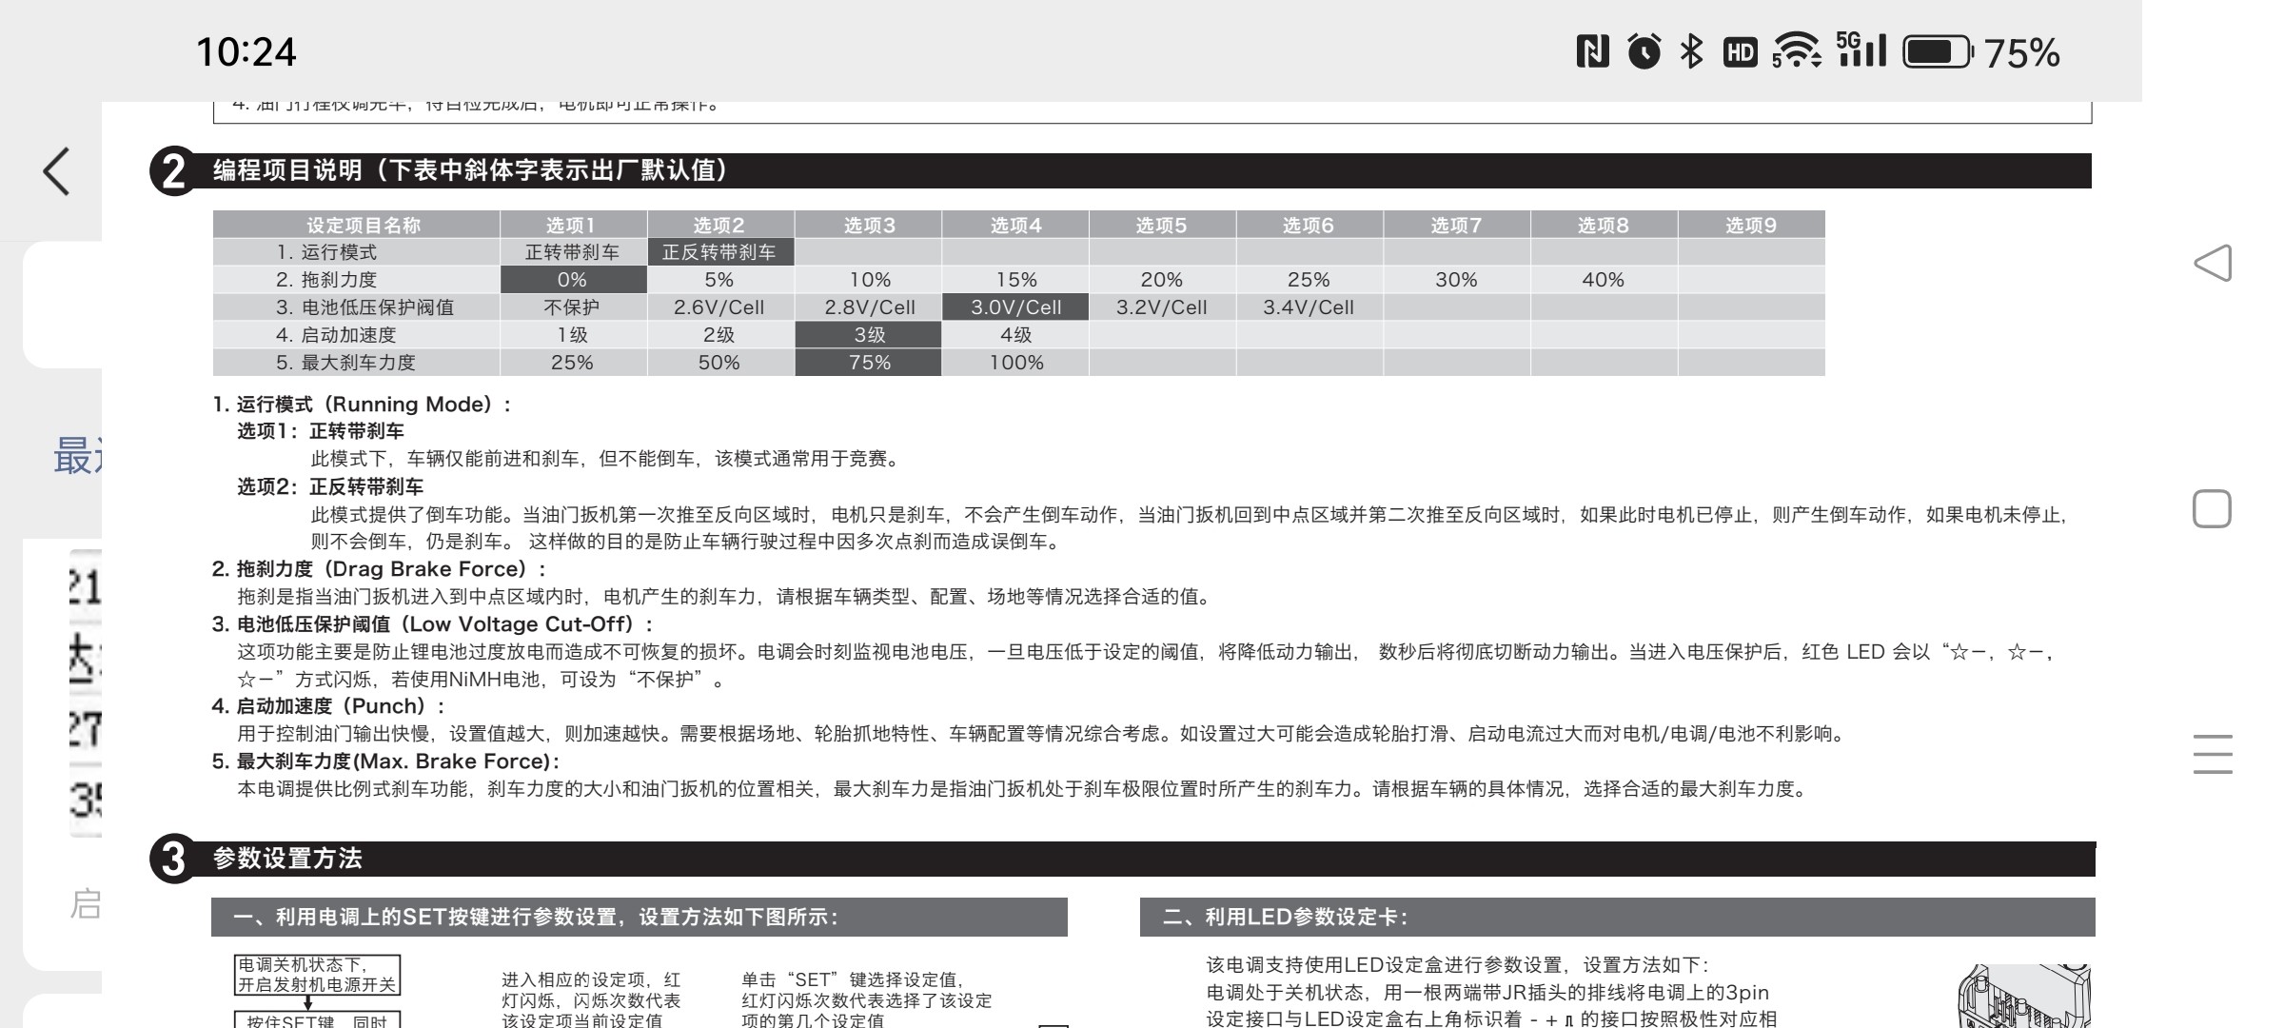
Task: Tap flowchart box 电调关机状态下，开启发射机电源开关
Action: (x=318, y=976)
